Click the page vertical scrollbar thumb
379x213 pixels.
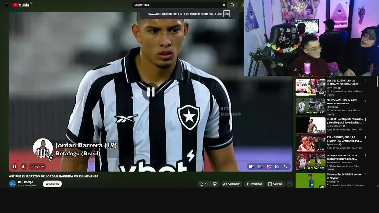[x=378, y=81]
